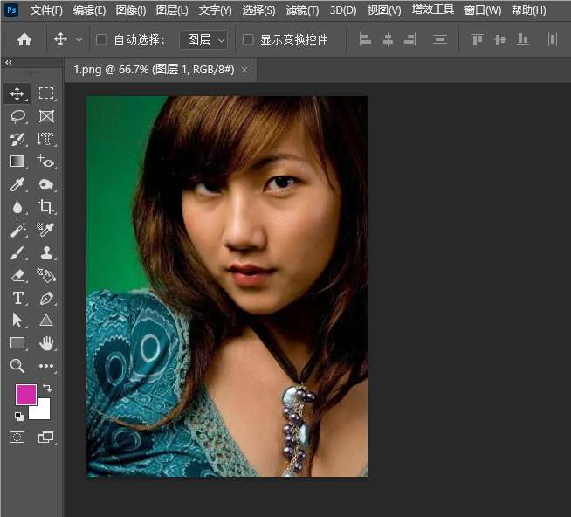Open the 编辑(E) menu
Image resolution: width=571 pixels, height=517 pixels.
[89, 10]
